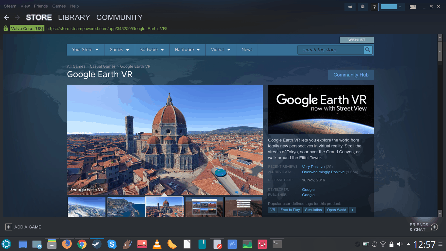Click in the search the store field
446x251 pixels.
tap(330, 50)
